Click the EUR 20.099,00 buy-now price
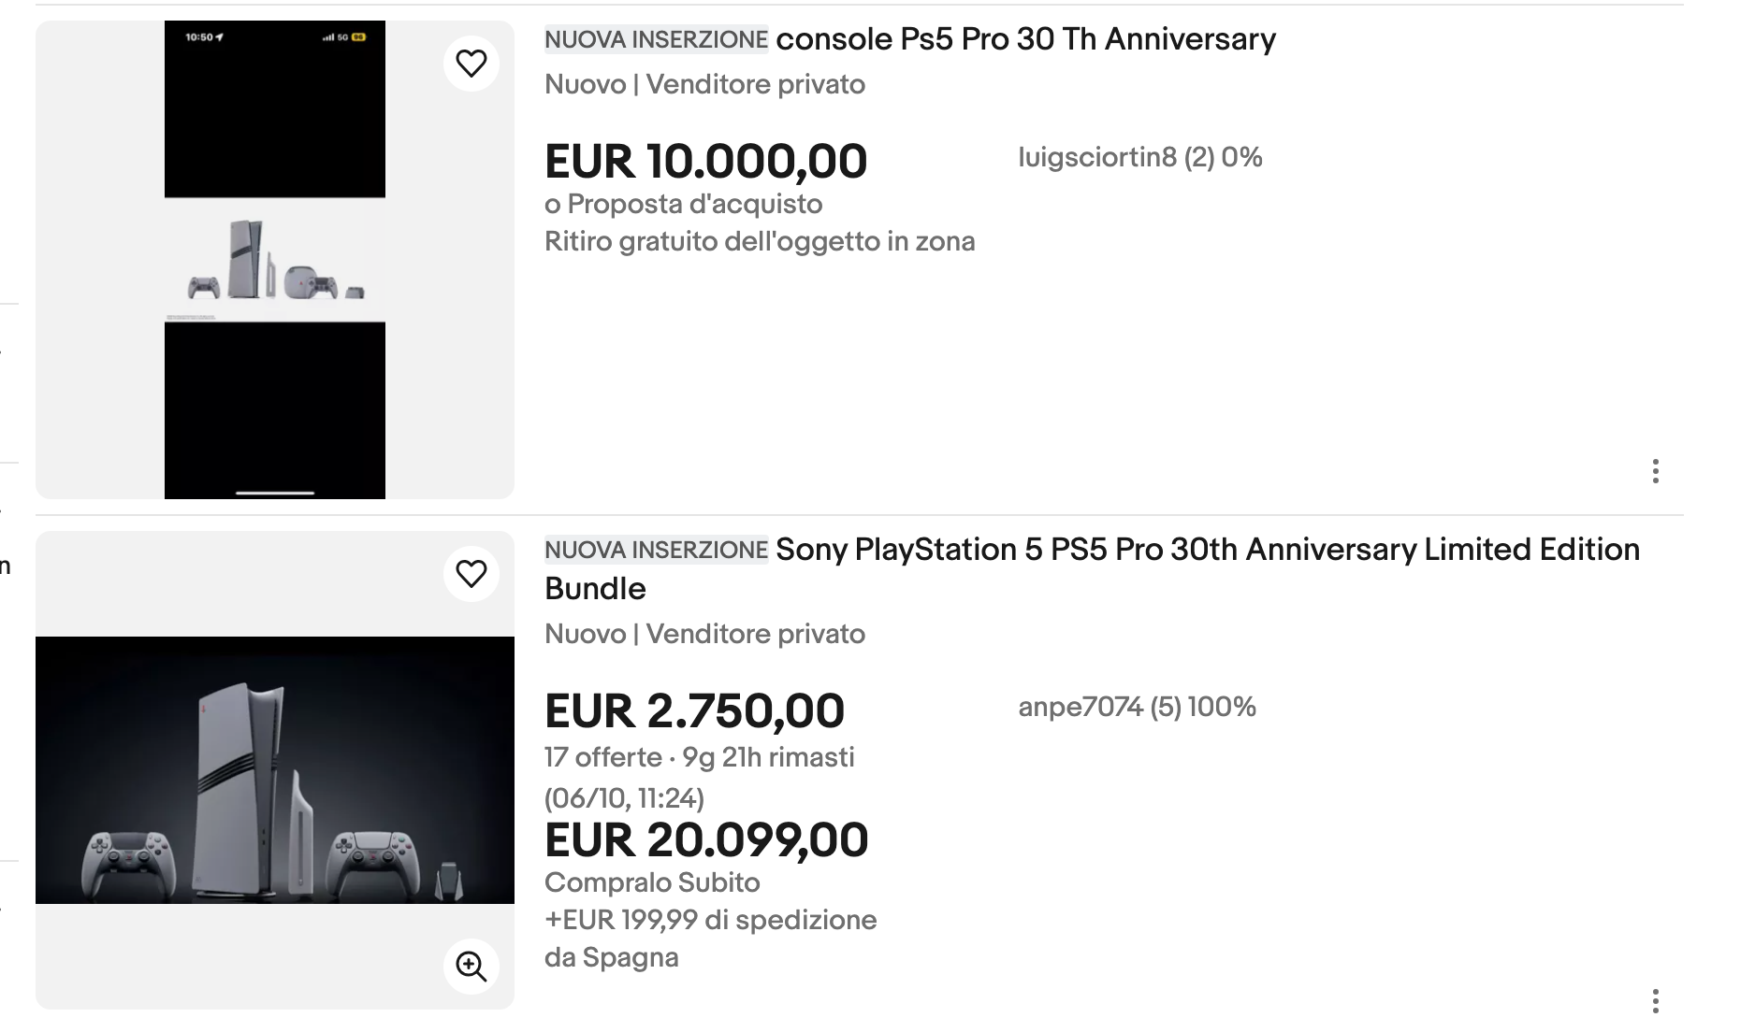The image size is (1755, 1032). click(705, 840)
